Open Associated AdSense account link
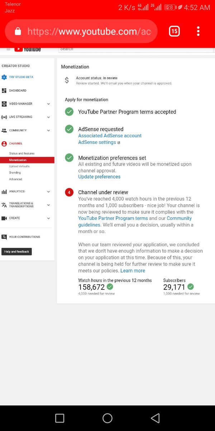The height and width of the screenshot is (431, 215). point(110,136)
